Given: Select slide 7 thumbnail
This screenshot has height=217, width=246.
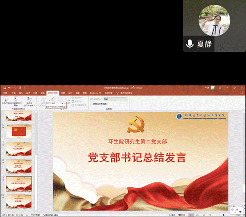Looking at the screenshot, I should (x=19, y=149).
